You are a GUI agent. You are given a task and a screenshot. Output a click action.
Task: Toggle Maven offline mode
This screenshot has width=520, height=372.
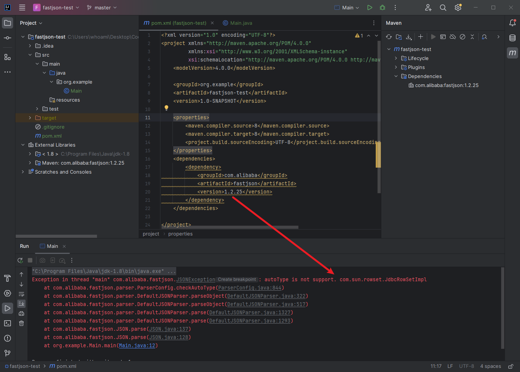point(453,37)
